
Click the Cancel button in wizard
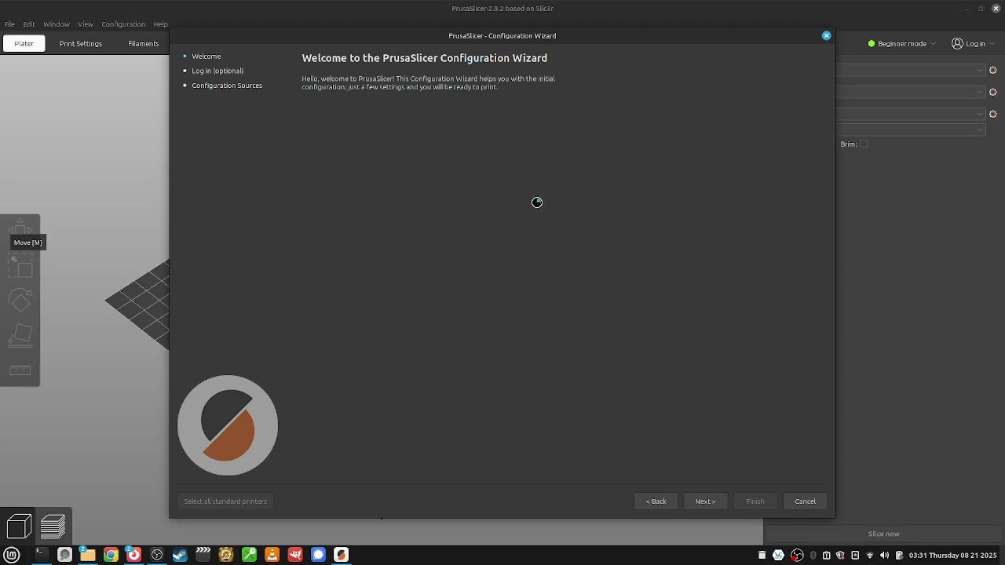tap(805, 501)
